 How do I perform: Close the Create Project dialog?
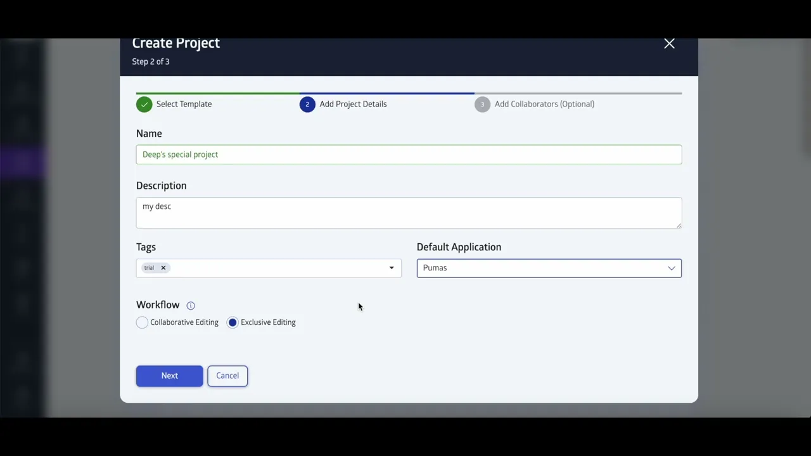pos(669,44)
